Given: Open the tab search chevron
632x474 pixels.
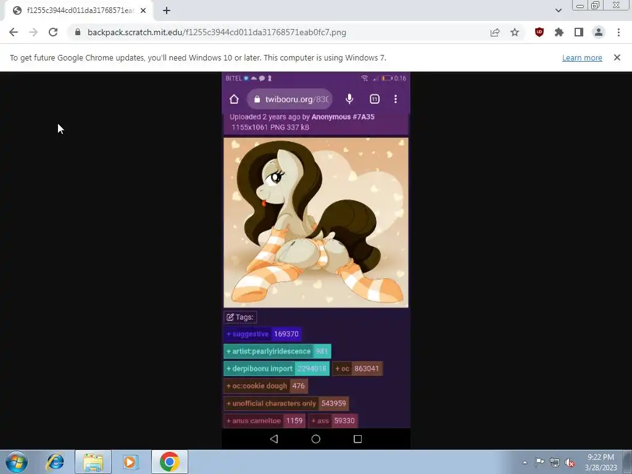Looking at the screenshot, I should (x=558, y=10).
